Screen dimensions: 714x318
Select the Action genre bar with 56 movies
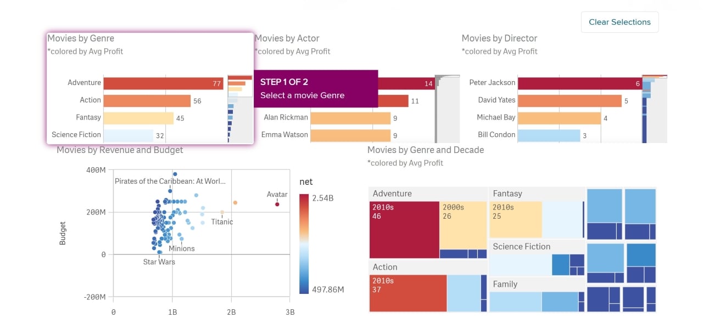click(x=147, y=101)
